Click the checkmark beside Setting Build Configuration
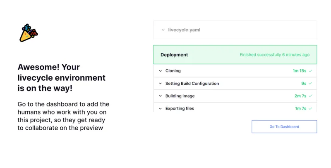This screenshot has height=168, width=331. (x=310, y=84)
